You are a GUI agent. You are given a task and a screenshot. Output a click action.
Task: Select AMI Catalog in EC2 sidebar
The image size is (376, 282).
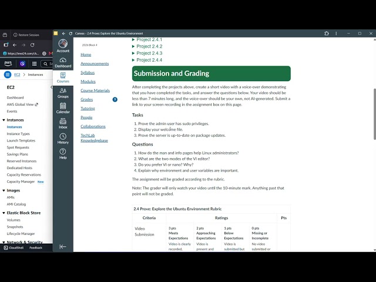[16, 204]
